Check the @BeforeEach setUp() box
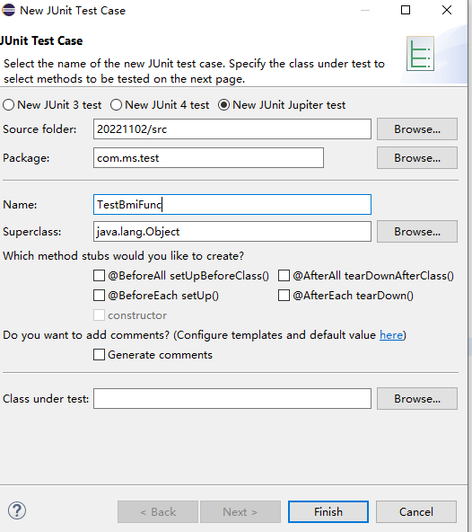 (x=99, y=295)
